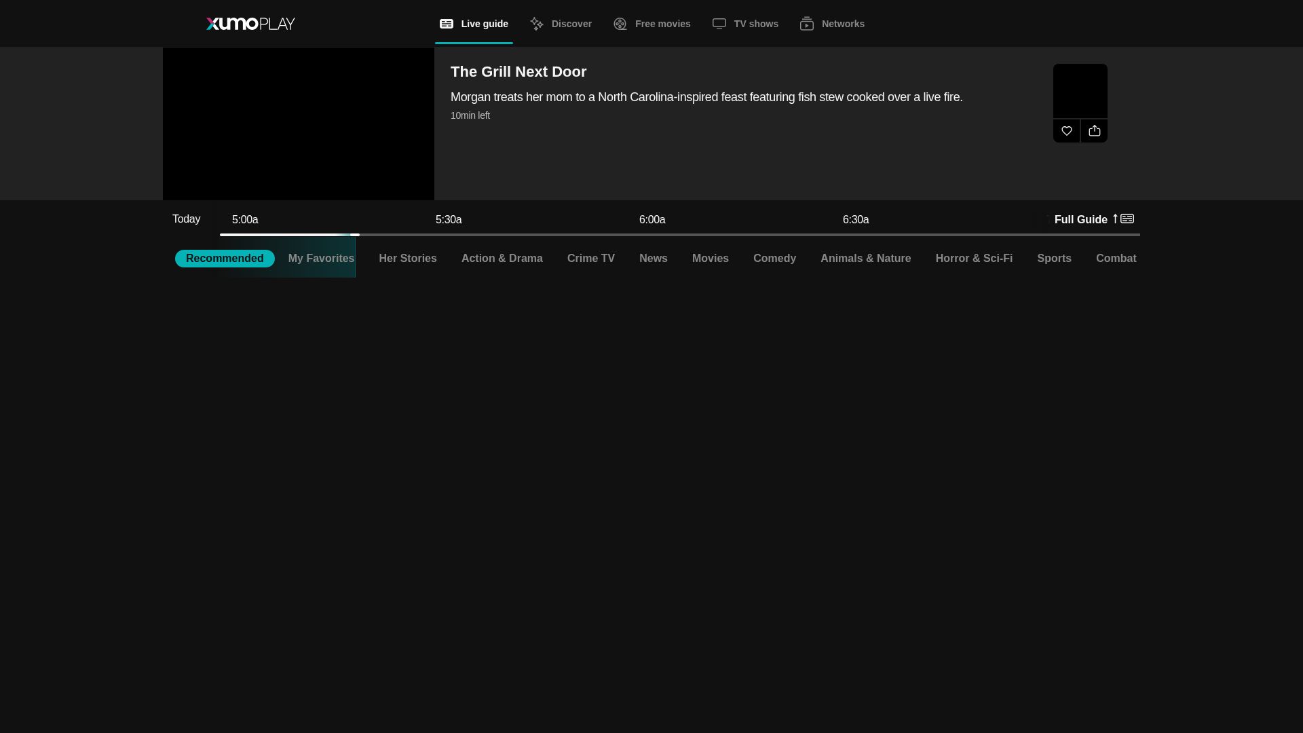
Task: Click the channel logo thumbnail
Action: [x=1080, y=91]
